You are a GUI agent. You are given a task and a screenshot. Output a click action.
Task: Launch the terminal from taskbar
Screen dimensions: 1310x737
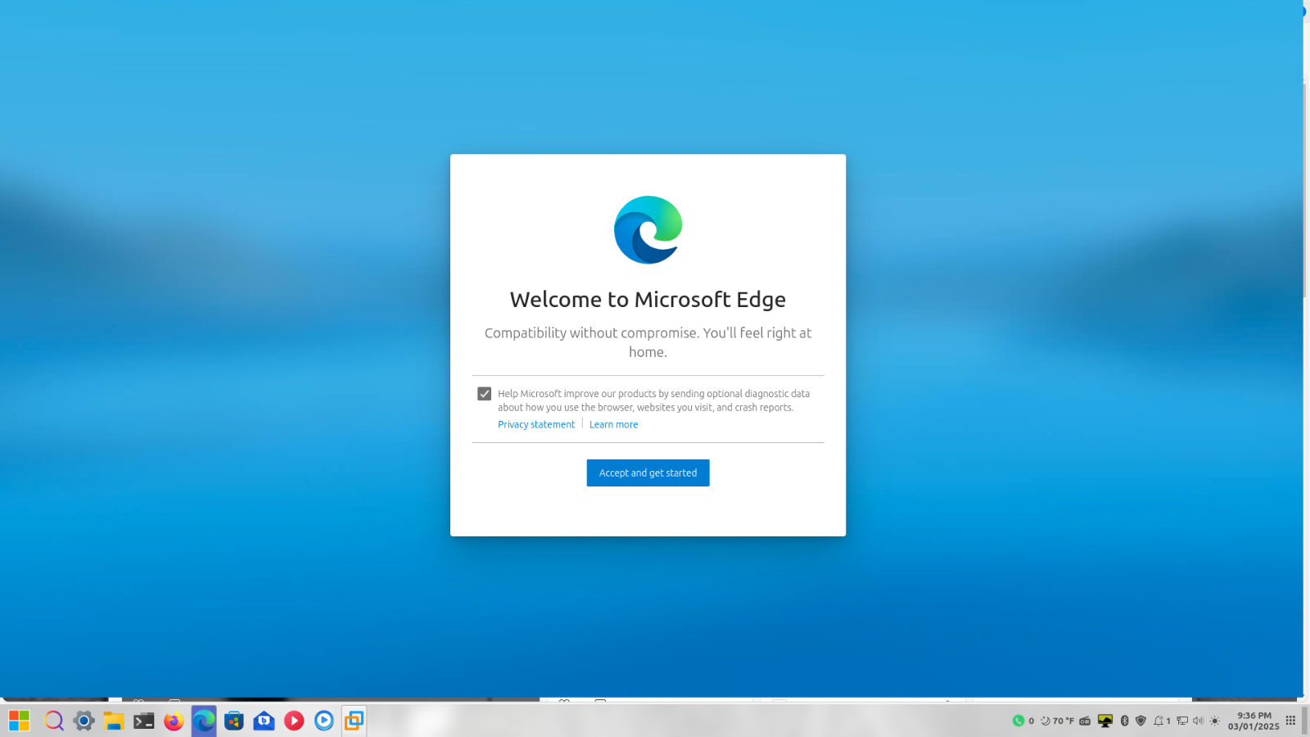point(144,721)
